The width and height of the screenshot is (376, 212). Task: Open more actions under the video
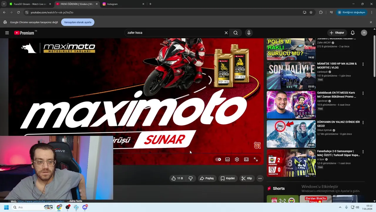[x=260, y=178]
